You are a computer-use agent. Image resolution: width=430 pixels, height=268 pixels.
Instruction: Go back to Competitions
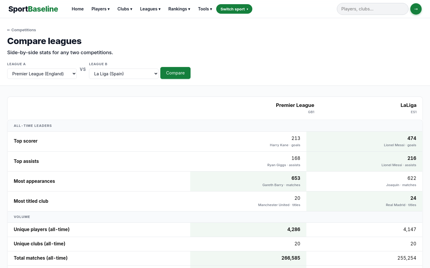click(21, 30)
